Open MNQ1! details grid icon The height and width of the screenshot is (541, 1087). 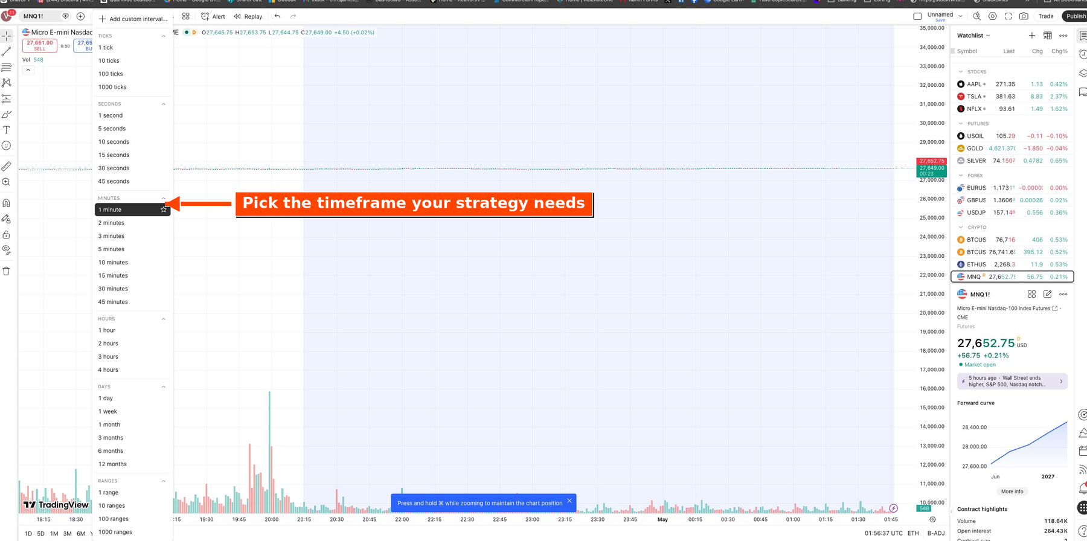point(1032,294)
